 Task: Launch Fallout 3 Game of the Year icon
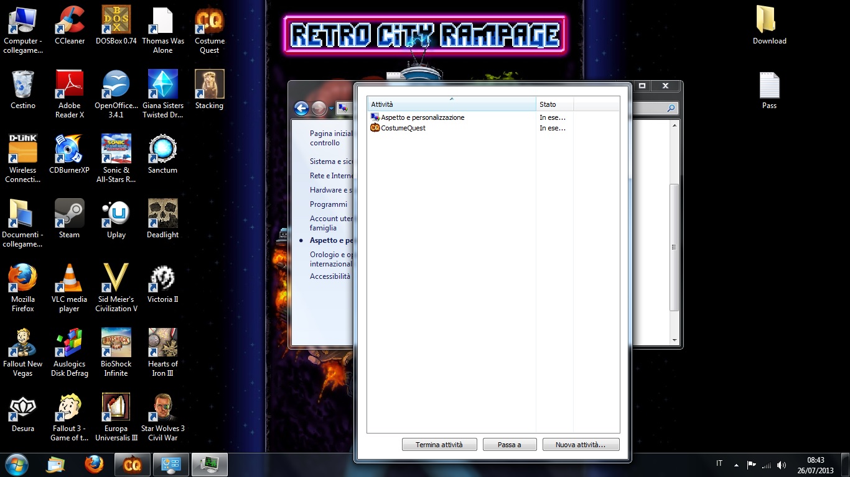[70, 417]
